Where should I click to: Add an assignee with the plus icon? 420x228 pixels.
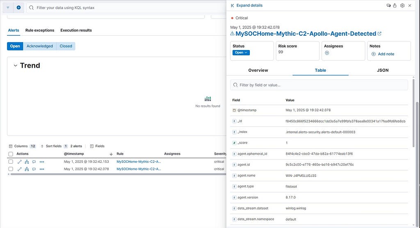click(327, 53)
